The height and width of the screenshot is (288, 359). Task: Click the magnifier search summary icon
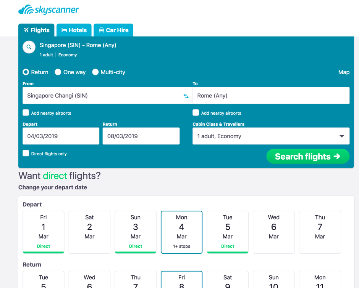point(29,47)
